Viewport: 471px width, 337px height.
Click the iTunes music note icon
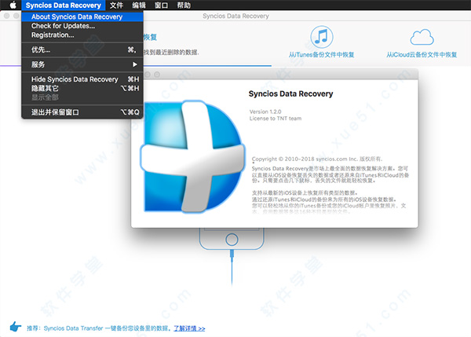pyautogui.click(x=321, y=37)
